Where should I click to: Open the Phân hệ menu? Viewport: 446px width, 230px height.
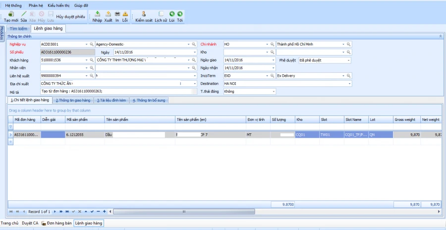click(36, 5)
